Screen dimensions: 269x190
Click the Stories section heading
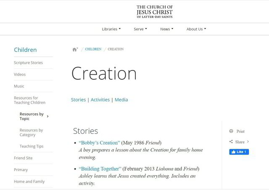click(85, 131)
